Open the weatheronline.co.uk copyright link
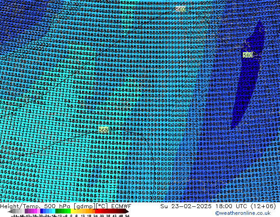This screenshot has height=217, width=280. tap(242, 213)
